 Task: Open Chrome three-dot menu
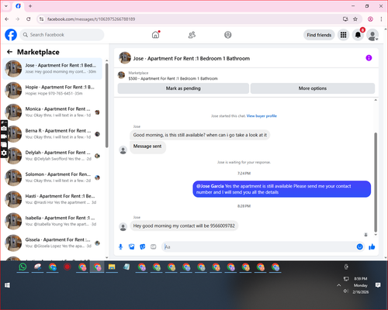[x=381, y=19]
